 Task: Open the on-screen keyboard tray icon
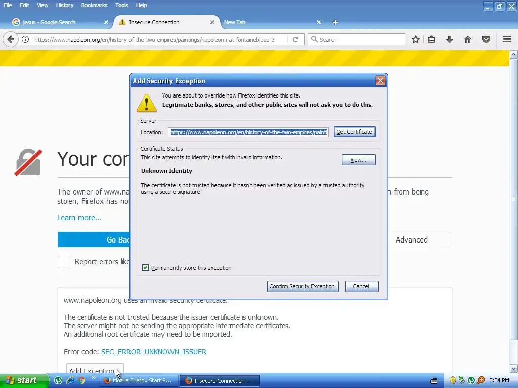coord(434,381)
